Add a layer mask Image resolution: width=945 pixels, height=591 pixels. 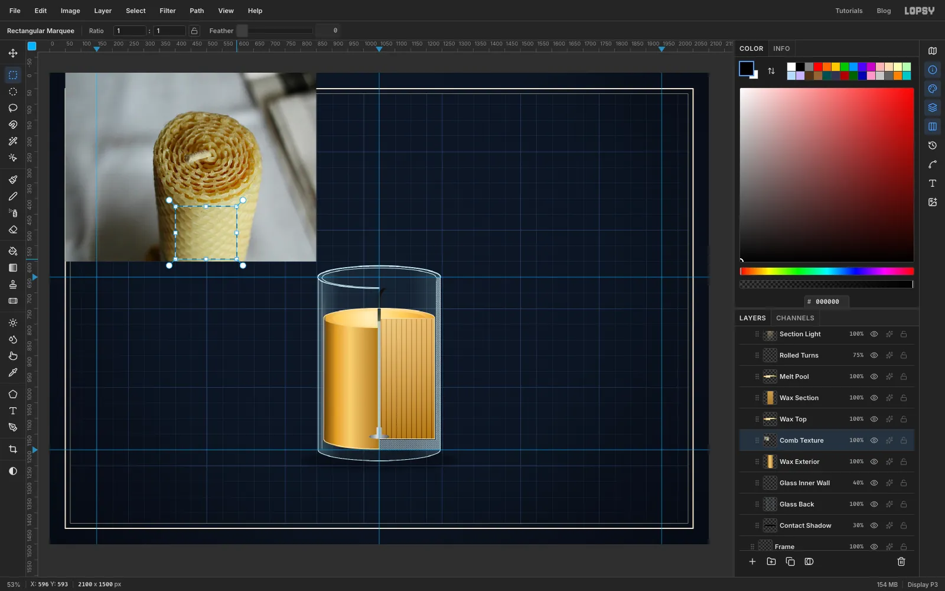click(x=809, y=561)
